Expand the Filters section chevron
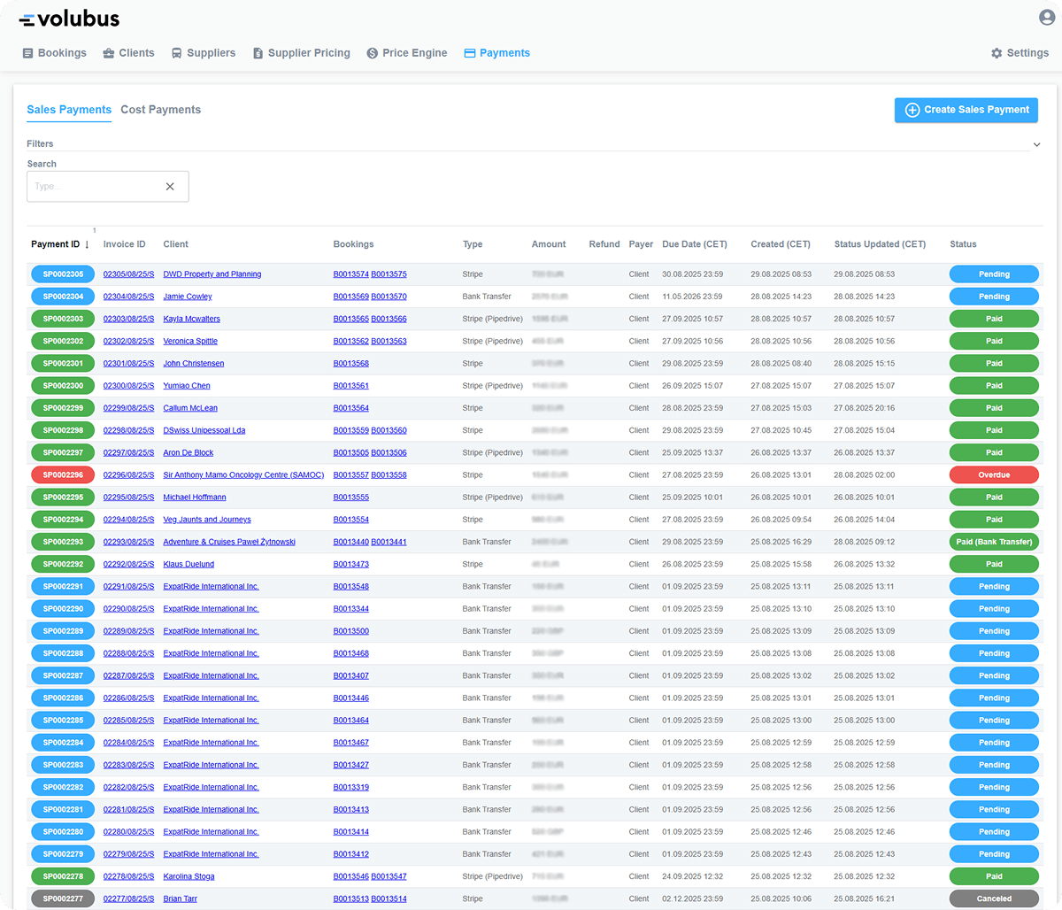 [x=1036, y=144]
